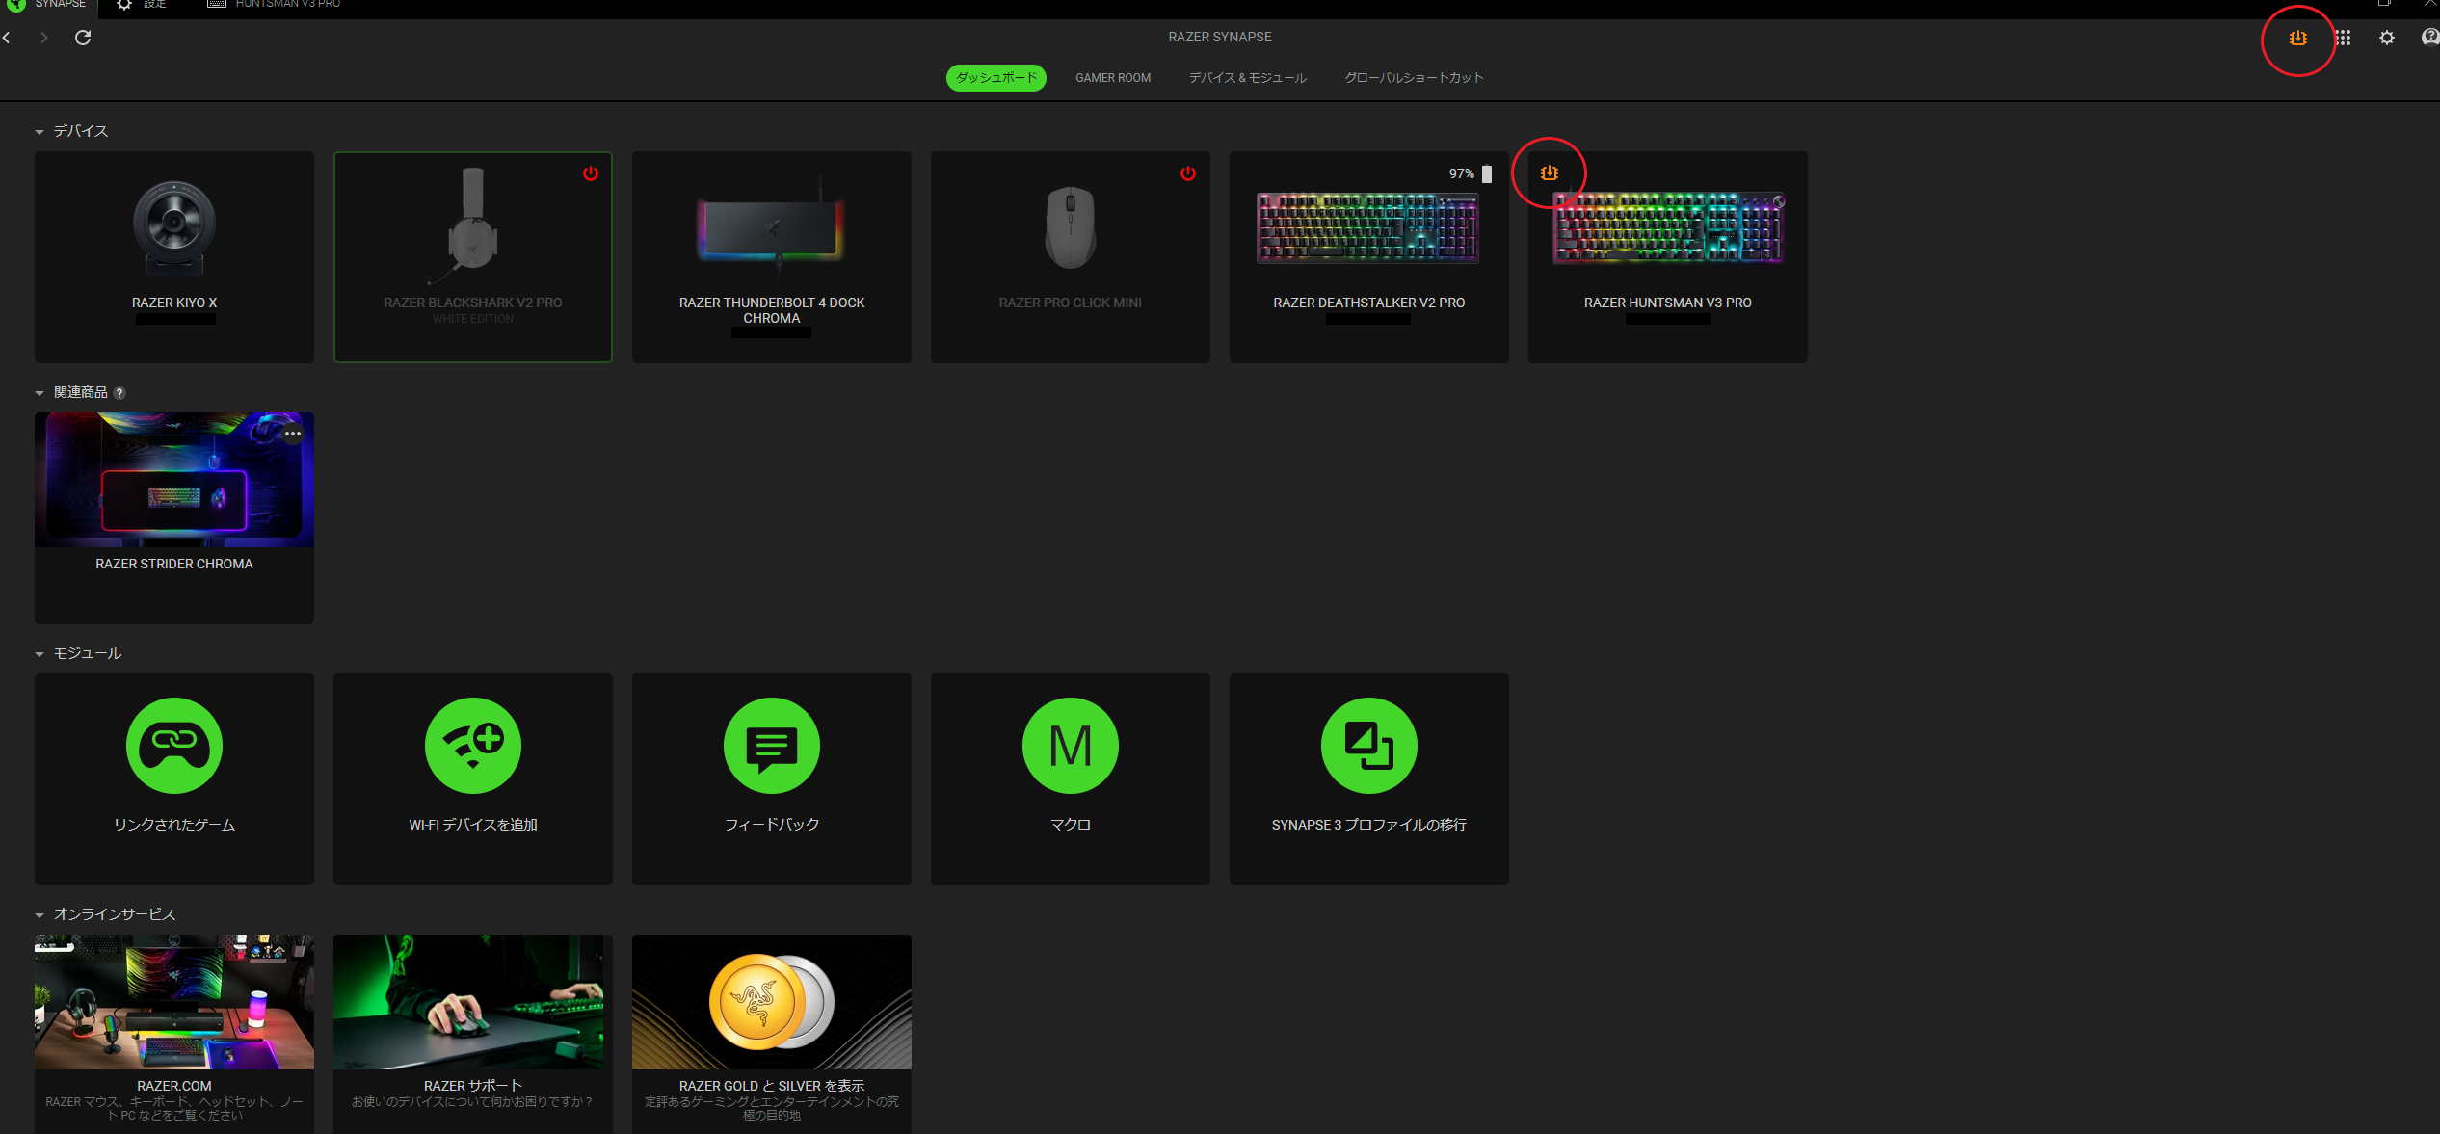This screenshot has height=1134, width=2440.
Task: Click the power icon on the Pro Click Mini card
Action: tap(1188, 173)
